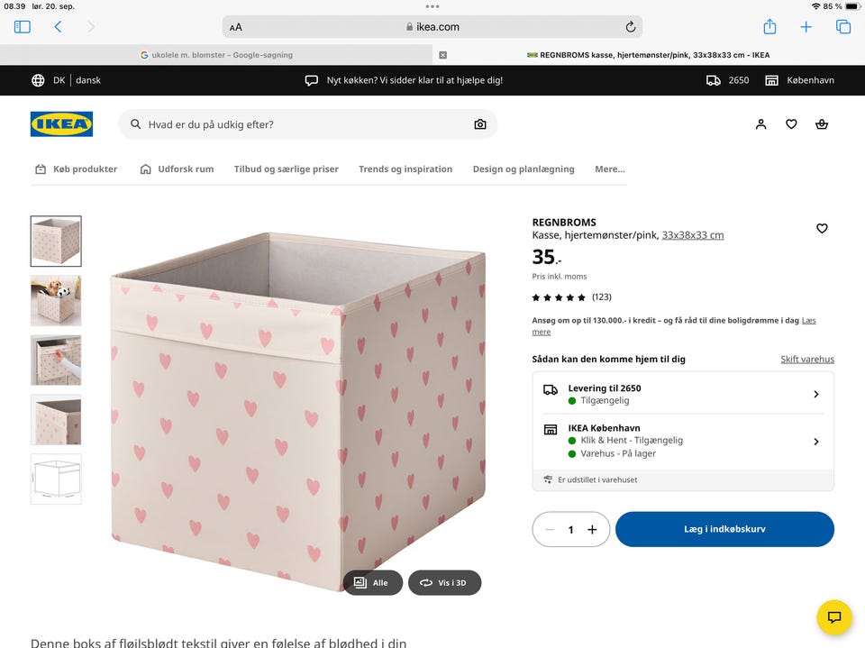Increase quantity with plus button
The image size is (865, 648).
(592, 530)
